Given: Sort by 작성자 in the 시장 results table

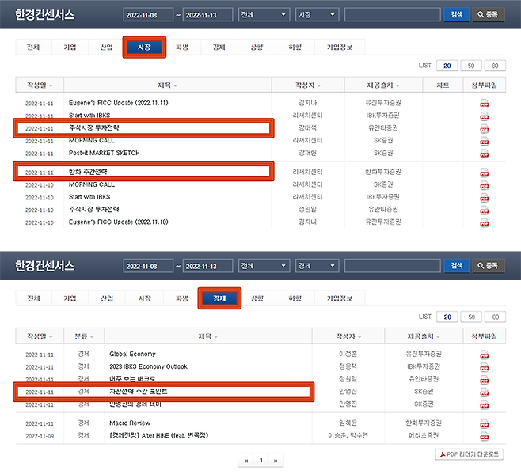Looking at the screenshot, I should pyautogui.click(x=308, y=85).
